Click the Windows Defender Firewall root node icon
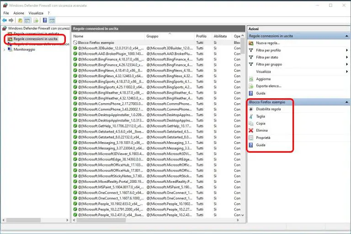This screenshot has width=351, height=234. click(x=5, y=28)
